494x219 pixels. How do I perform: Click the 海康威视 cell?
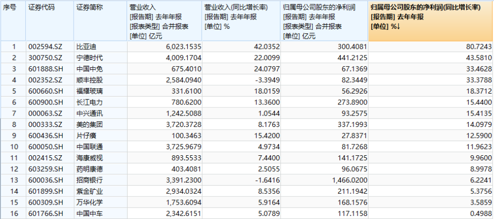pos(90,158)
